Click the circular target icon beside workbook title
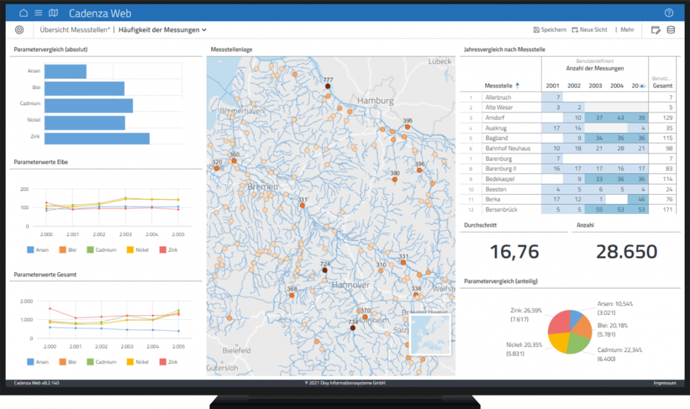This screenshot has width=690, height=409. click(19, 30)
